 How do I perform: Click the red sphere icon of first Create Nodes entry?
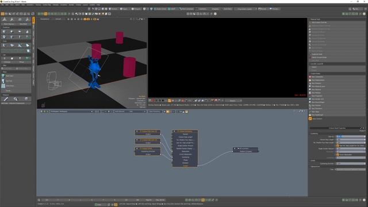(310, 76)
